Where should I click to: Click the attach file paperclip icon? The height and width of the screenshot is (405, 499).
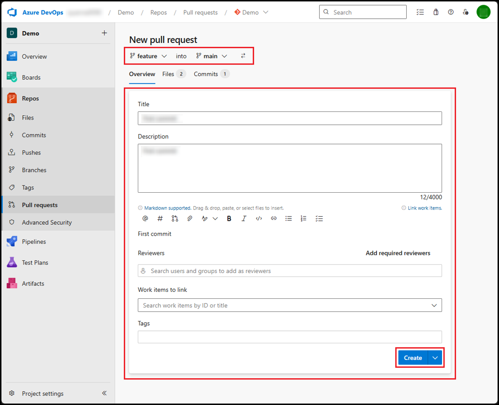[189, 219]
